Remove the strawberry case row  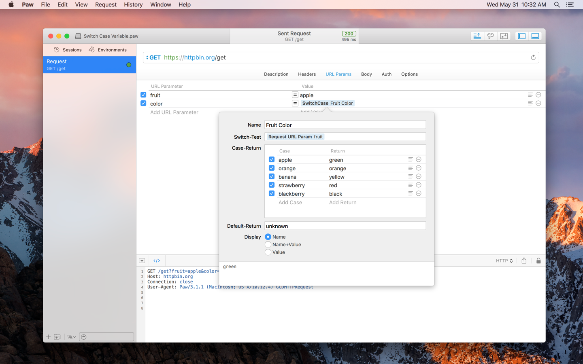419,185
